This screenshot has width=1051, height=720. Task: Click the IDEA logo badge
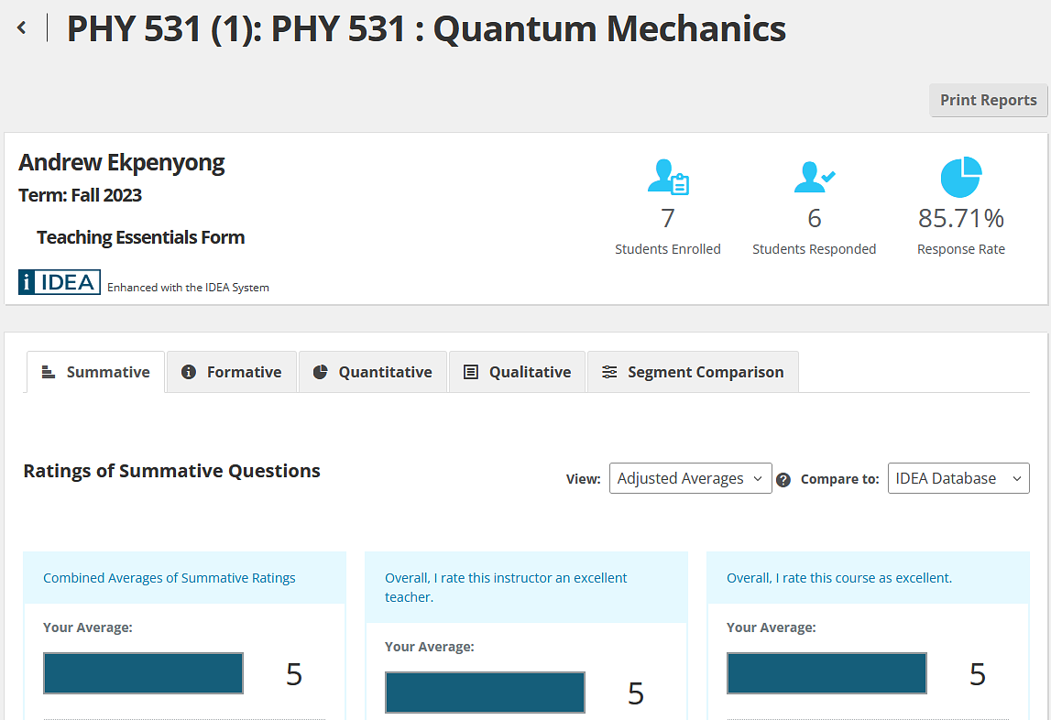pos(60,282)
